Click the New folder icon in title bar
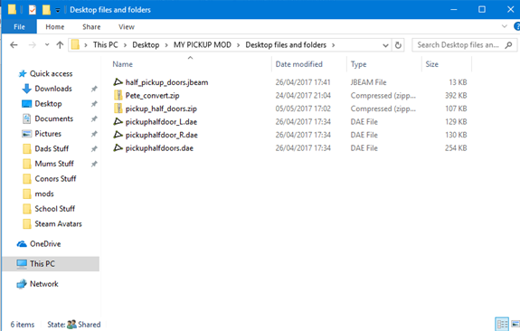Screen dimensions: 520x331 pos(46,10)
